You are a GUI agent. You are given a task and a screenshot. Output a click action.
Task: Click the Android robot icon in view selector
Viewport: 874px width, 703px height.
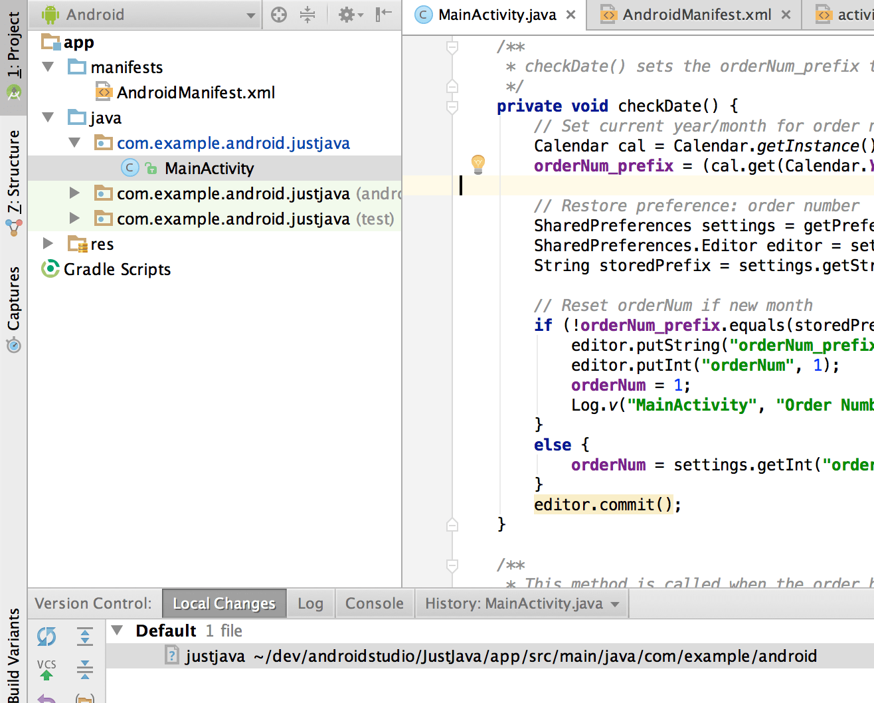pos(50,15)
